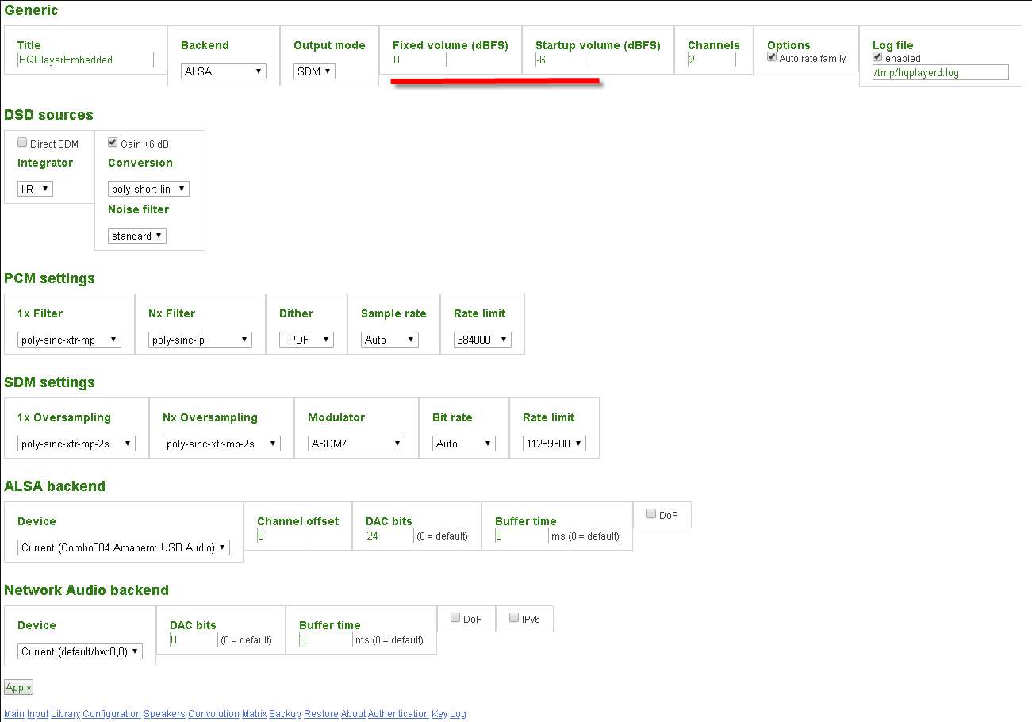Open the Backend dropdown showing ALSA
The height and width of the screenshot is (722, 1032).
coord(224,71)
